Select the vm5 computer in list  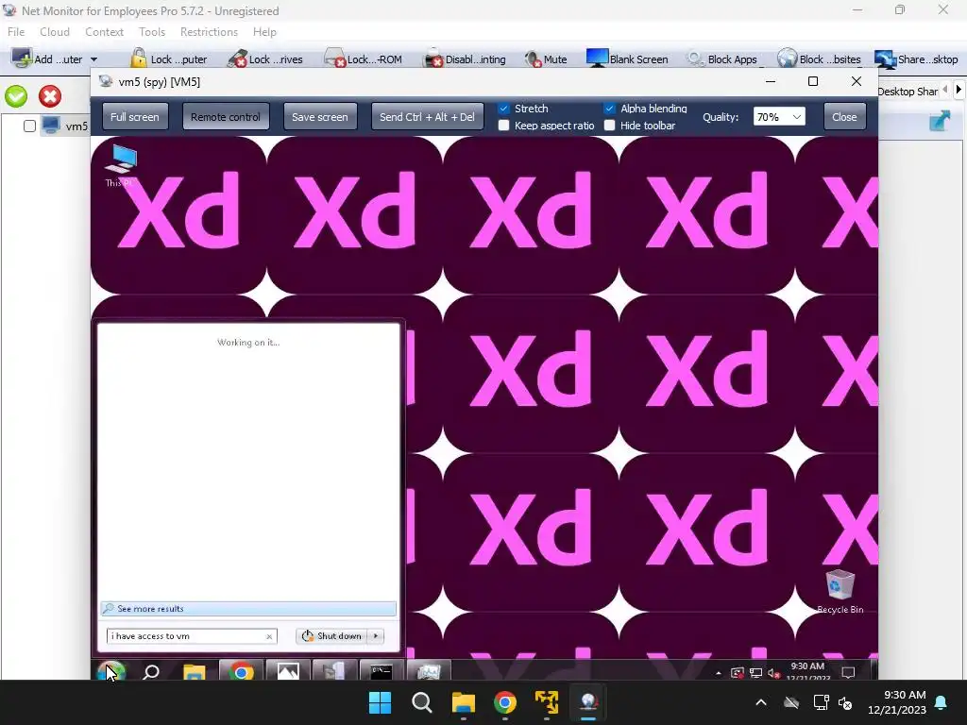65,126
